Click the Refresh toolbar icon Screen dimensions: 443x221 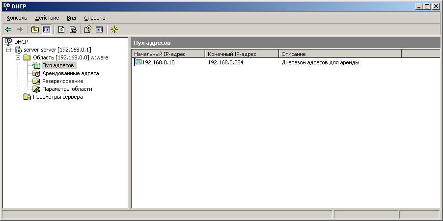[x=62, y=29]
